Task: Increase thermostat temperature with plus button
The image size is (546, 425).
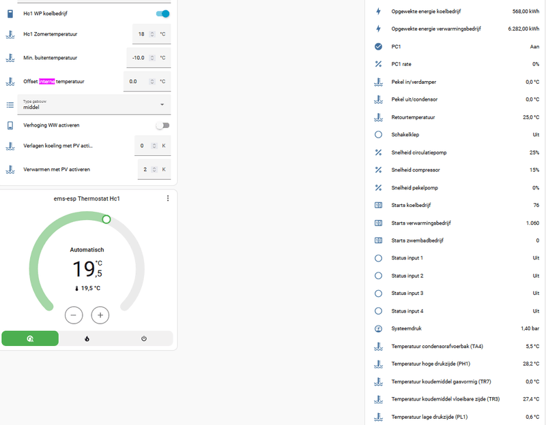Action: tap(100, 315)
